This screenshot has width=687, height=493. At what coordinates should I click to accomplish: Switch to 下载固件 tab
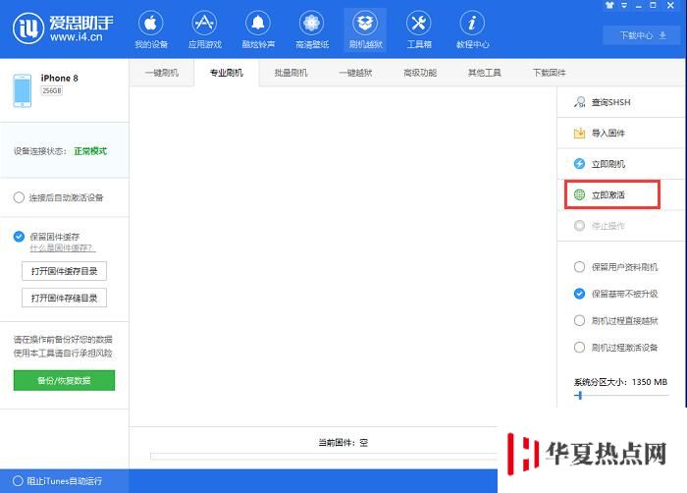tap(549, 73)
